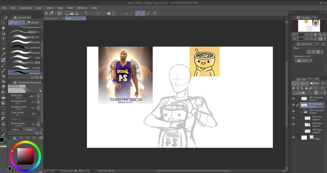This screenshot has width=327, height=173.
Task: Select the Eyedropper tool
Action: point(3,54)
